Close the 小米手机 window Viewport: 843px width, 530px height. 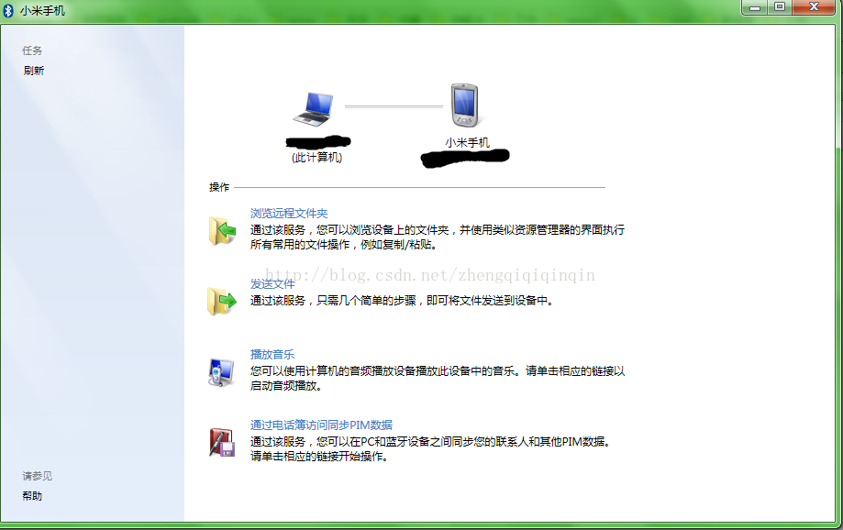pos(814,7)
